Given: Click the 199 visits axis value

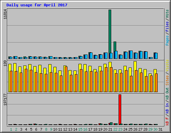Looking at the screenshot, I should tap(5, 64).
